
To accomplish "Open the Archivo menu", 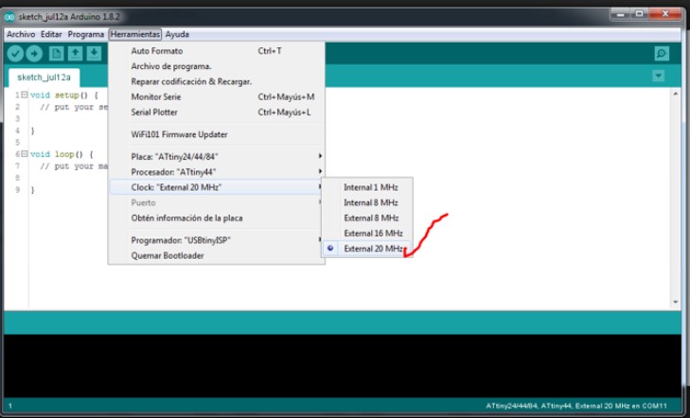I will (21, 34).
